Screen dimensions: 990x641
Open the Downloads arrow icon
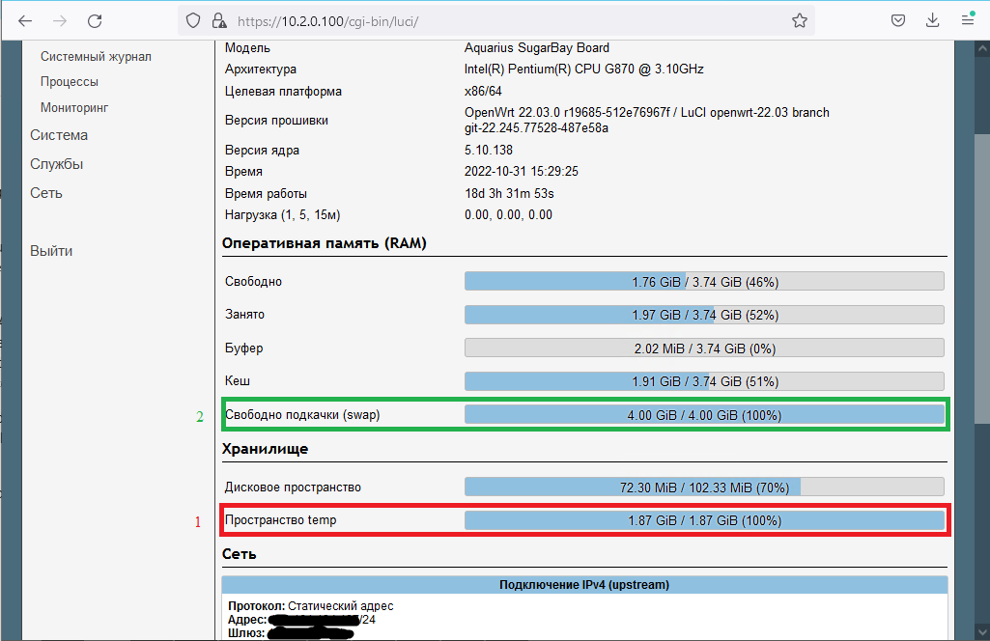932,20
